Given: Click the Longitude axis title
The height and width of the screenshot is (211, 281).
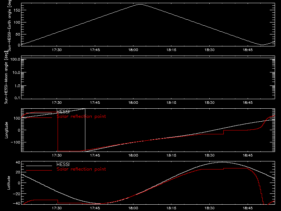Looking at the screenshot, I should click(x=6, y=130).
